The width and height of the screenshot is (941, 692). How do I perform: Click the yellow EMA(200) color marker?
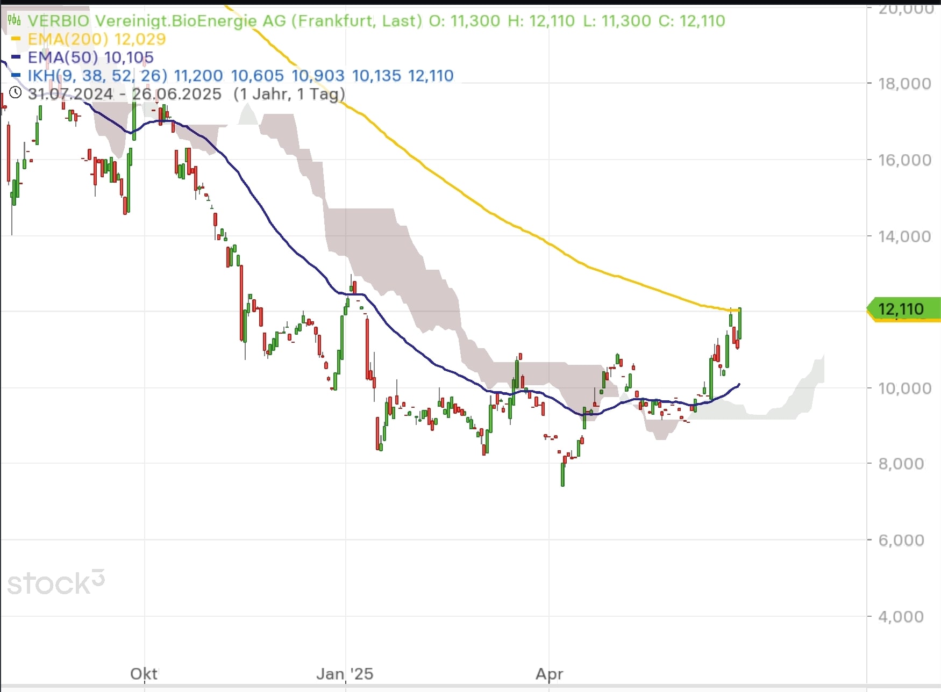16,39
